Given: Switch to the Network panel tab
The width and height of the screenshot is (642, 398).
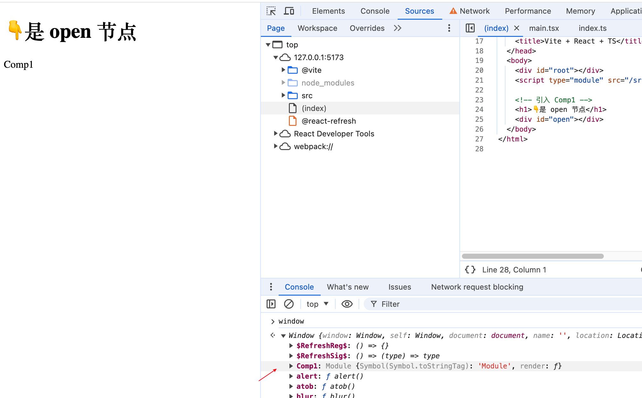Looking at the screenshot, I should 474,11.
